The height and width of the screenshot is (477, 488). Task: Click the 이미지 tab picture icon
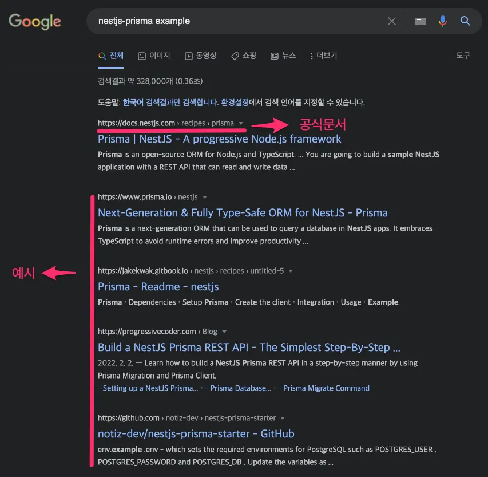142,56
